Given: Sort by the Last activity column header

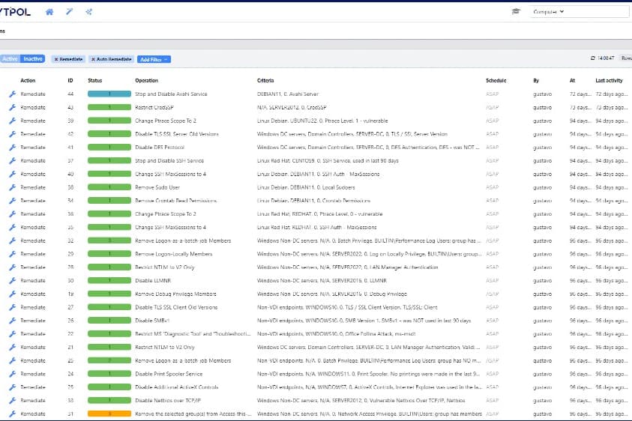Looking at the screenshot, I should (x=609, y=81).
